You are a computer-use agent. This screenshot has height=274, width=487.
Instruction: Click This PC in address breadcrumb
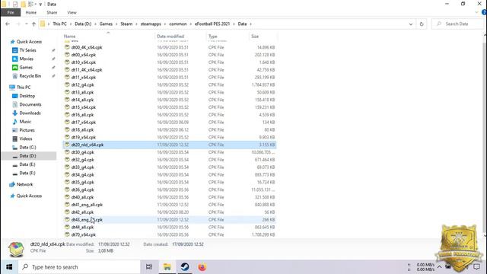59,24
